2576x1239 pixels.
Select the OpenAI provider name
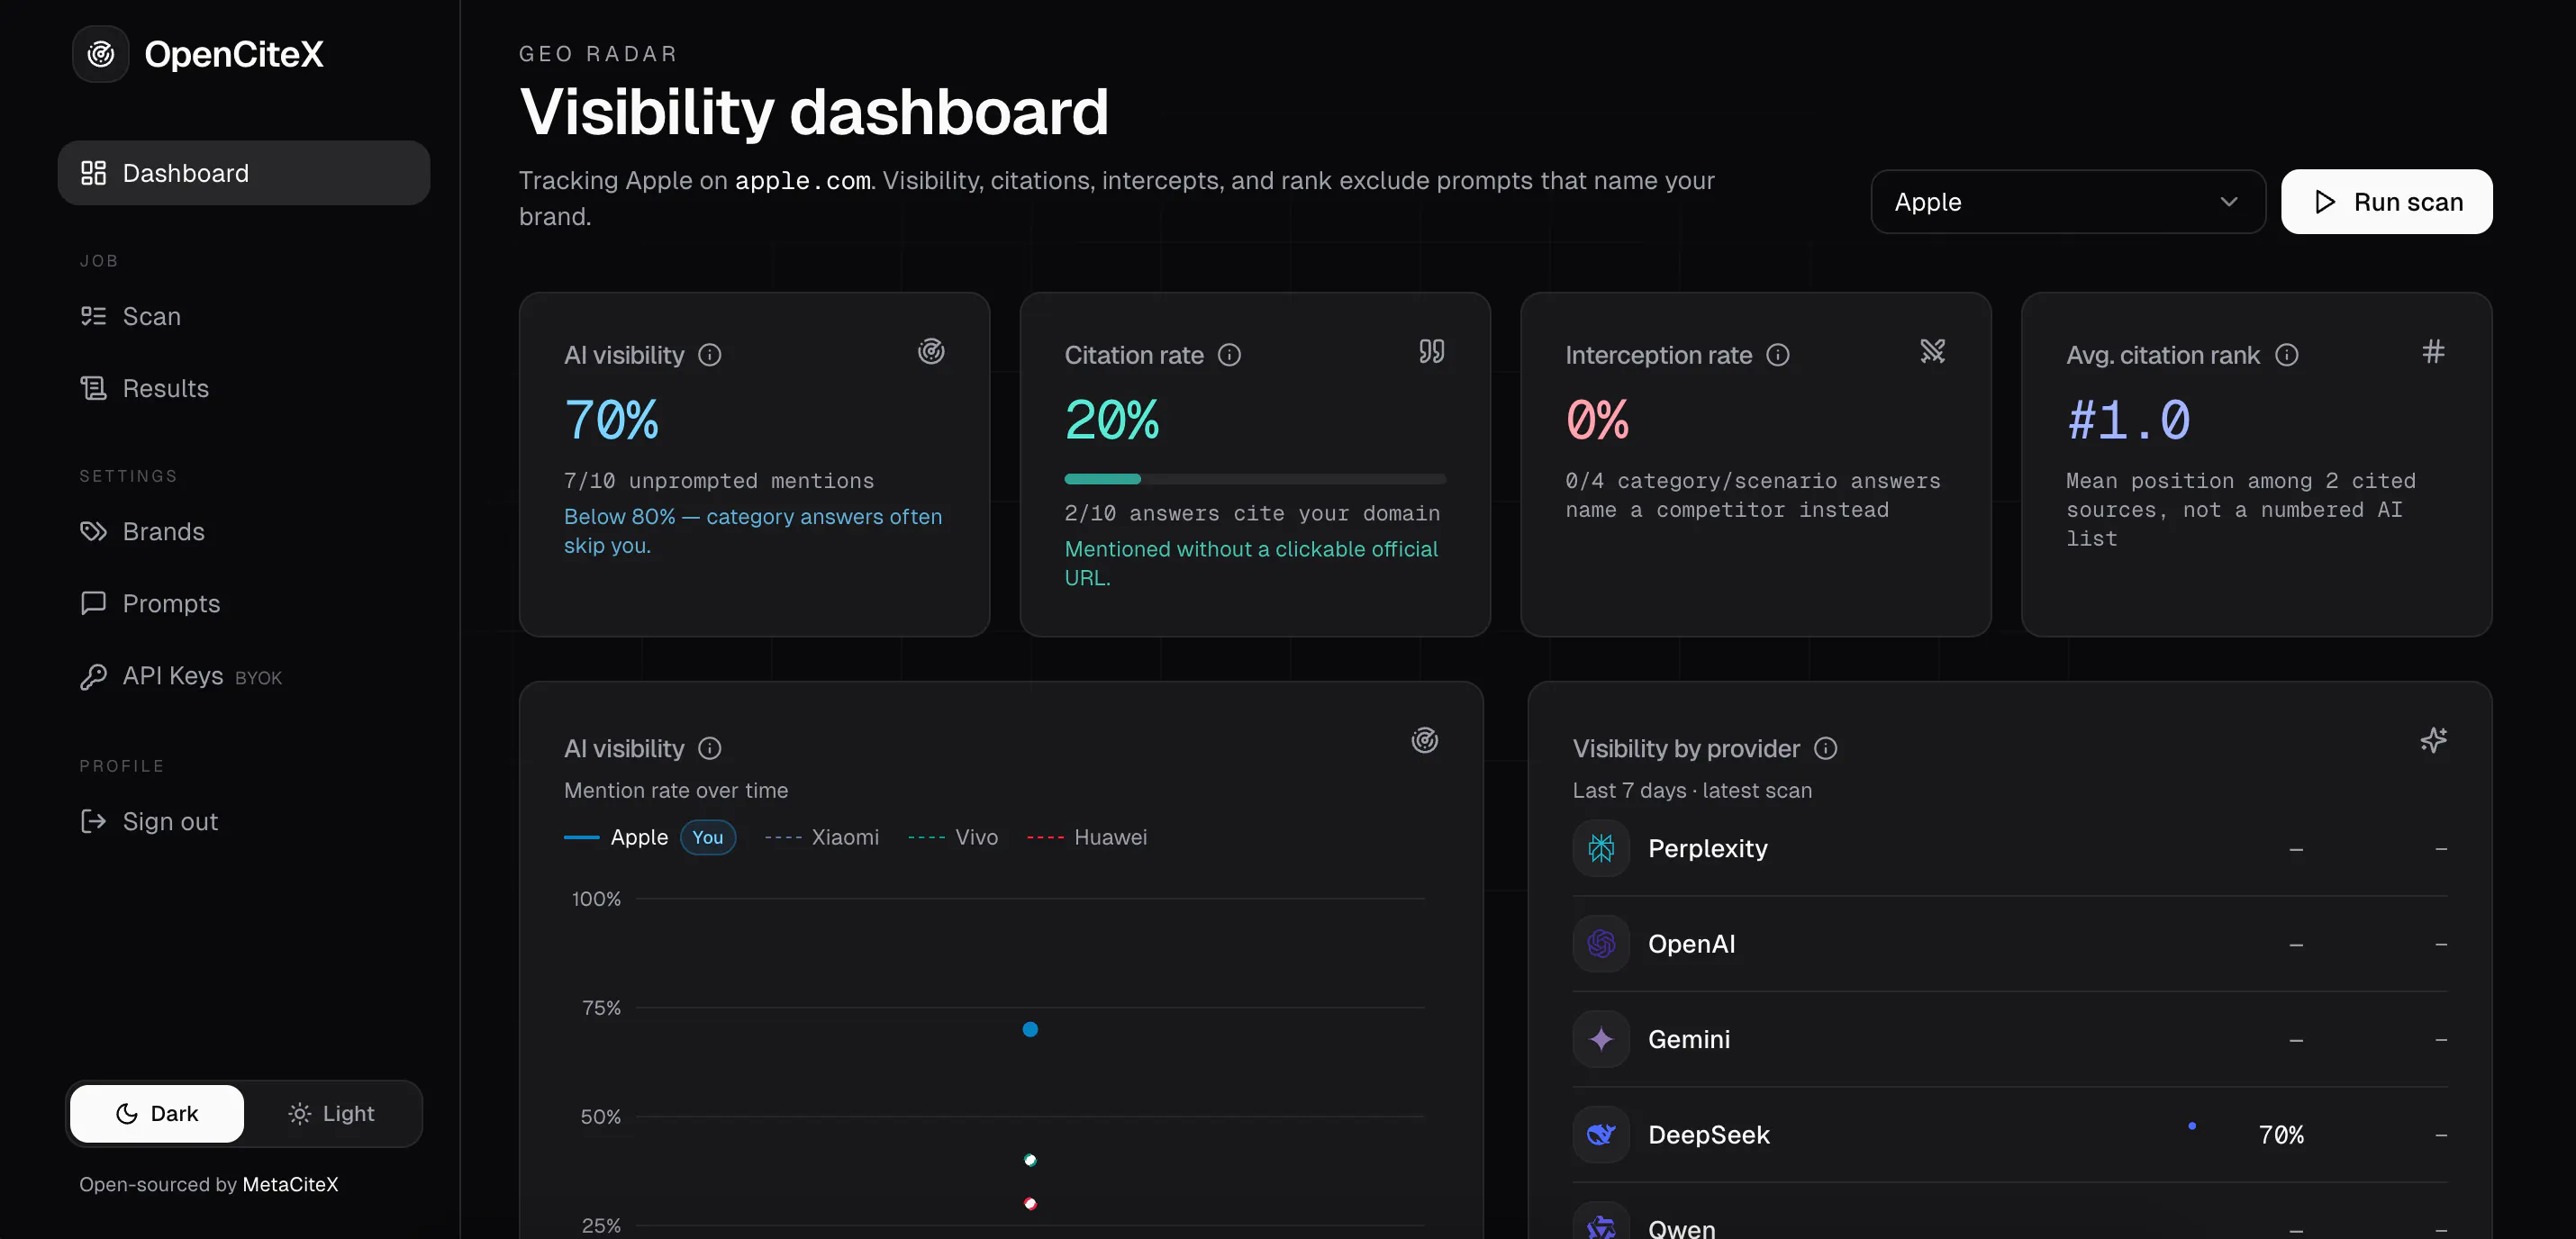(x=1692, y=944)
